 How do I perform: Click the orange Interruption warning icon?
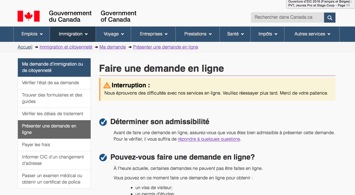coord(107,85)
